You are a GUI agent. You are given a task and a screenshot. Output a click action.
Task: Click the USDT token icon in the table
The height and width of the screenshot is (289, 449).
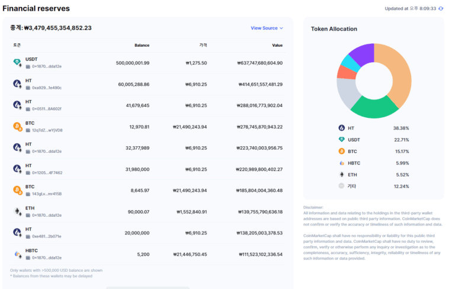coord(17,63)
